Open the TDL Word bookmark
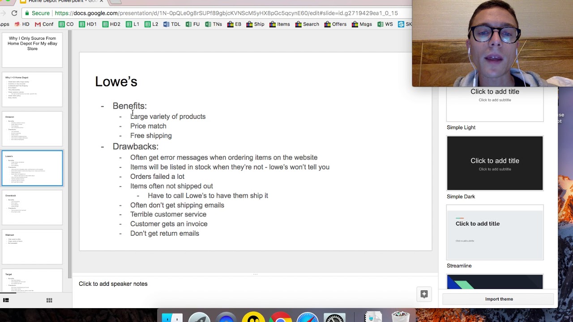The height and width of the screenshot is (322, 573). tap(172, 24)
